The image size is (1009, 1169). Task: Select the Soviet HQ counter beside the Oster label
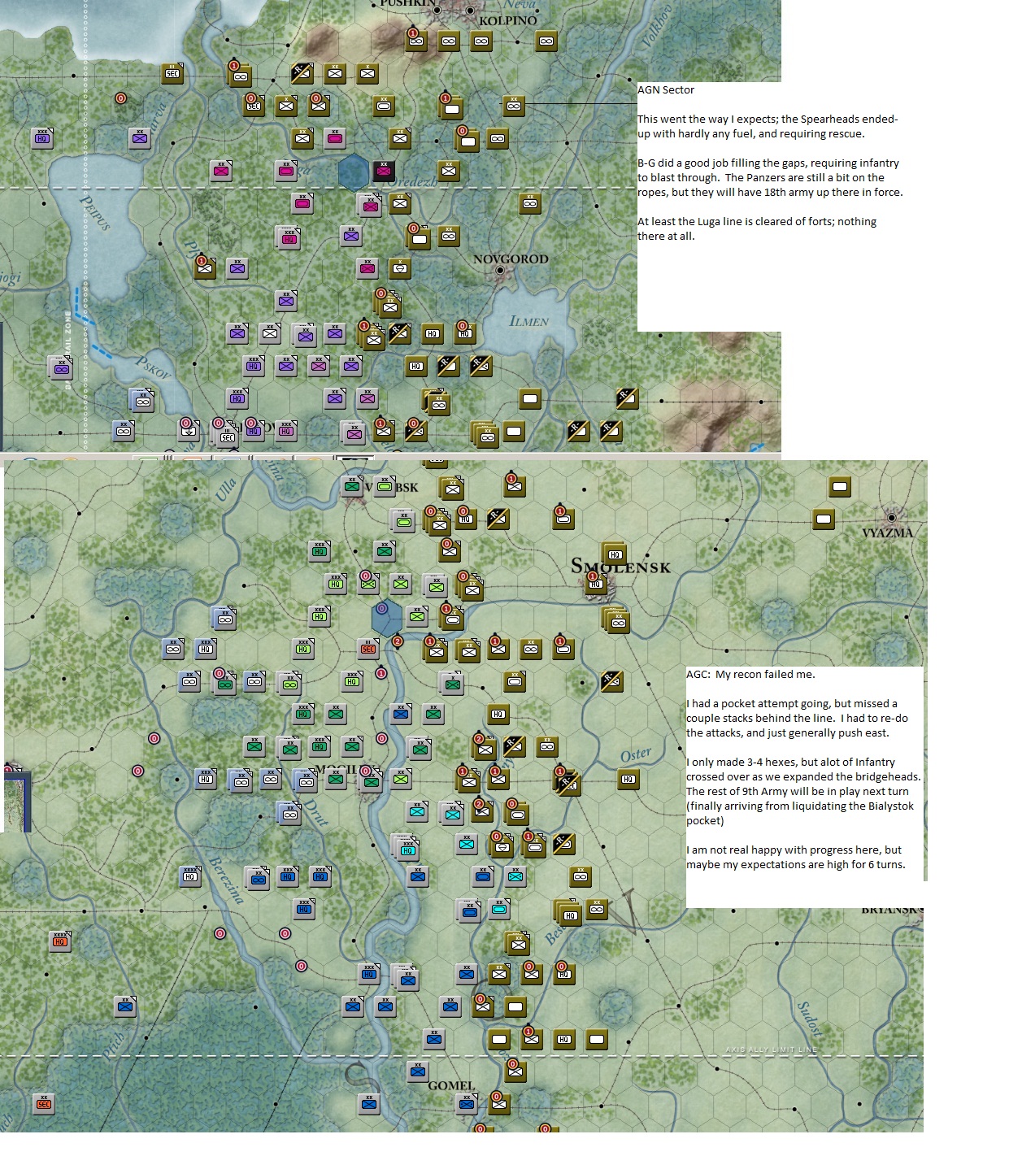pos(628,779)
